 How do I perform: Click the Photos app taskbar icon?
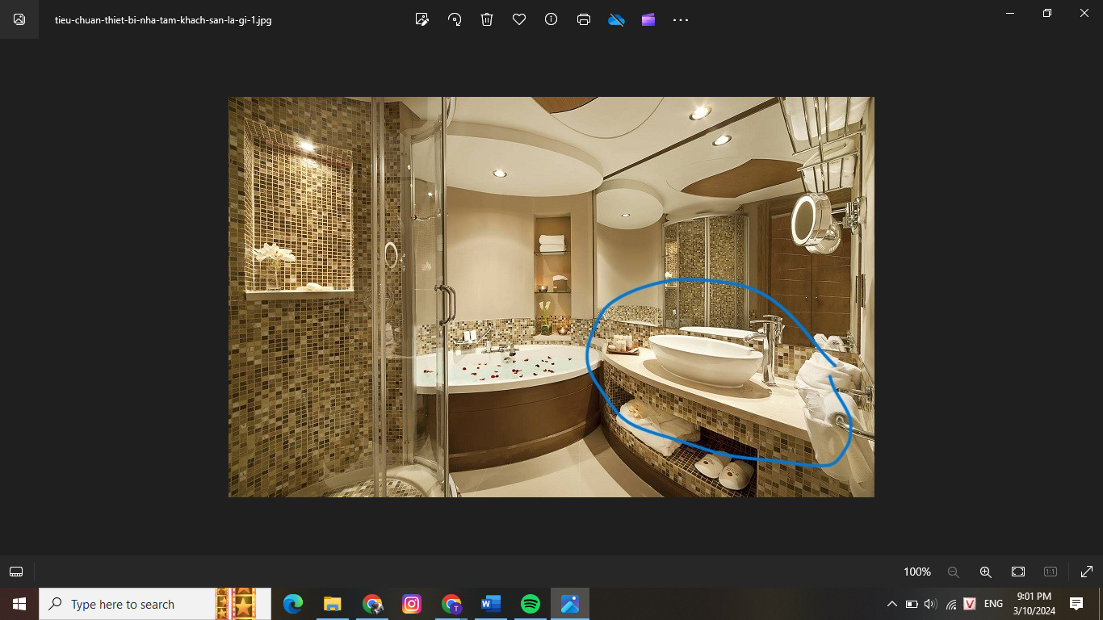[570, 604]
